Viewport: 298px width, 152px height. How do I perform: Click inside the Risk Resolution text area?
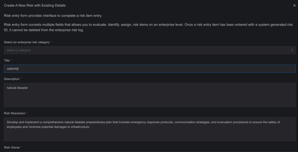coord(150,129)
